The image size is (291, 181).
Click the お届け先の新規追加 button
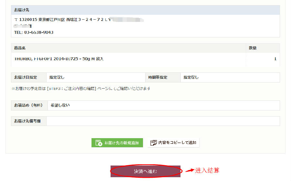click(x=117, y=143)
